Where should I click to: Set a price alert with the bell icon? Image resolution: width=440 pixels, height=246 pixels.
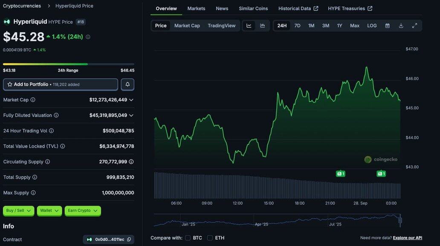(x=127, y=84)
